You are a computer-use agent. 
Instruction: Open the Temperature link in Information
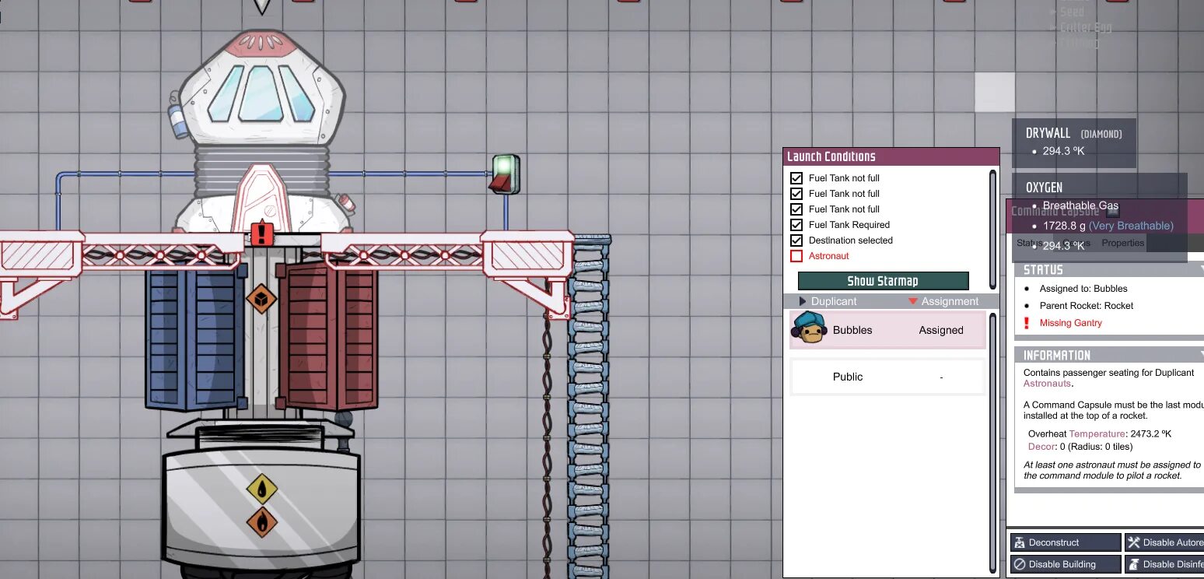click(x=1097, y=433)
